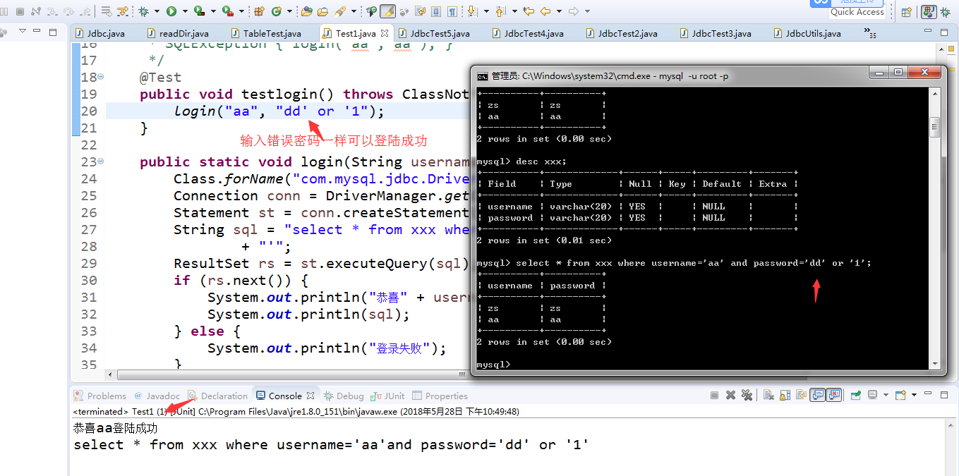Open New Java Class dropdown arrow
The image size is (959, 476).
(x=289, y=11)
